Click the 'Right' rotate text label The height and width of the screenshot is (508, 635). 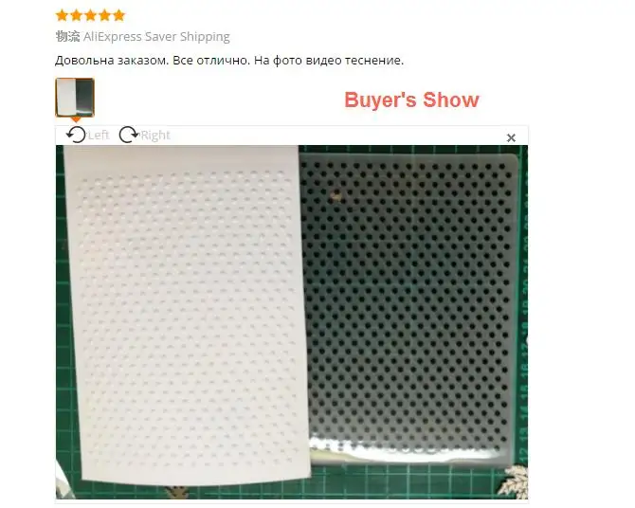tap(155, 135)
